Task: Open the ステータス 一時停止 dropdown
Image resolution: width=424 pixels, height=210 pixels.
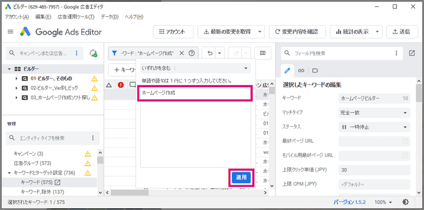Action: pos(374,127)
